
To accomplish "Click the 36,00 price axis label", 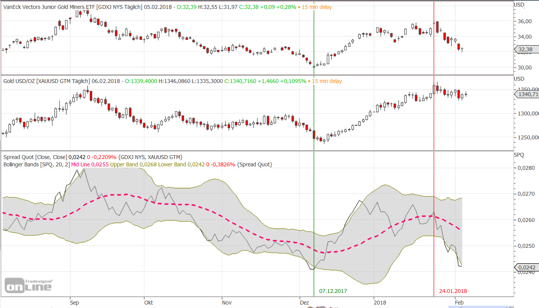I will (x=525, y=21).
